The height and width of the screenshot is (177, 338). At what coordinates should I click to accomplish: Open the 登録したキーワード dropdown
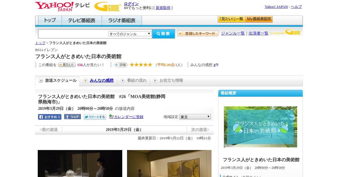(x=198, y=33)
